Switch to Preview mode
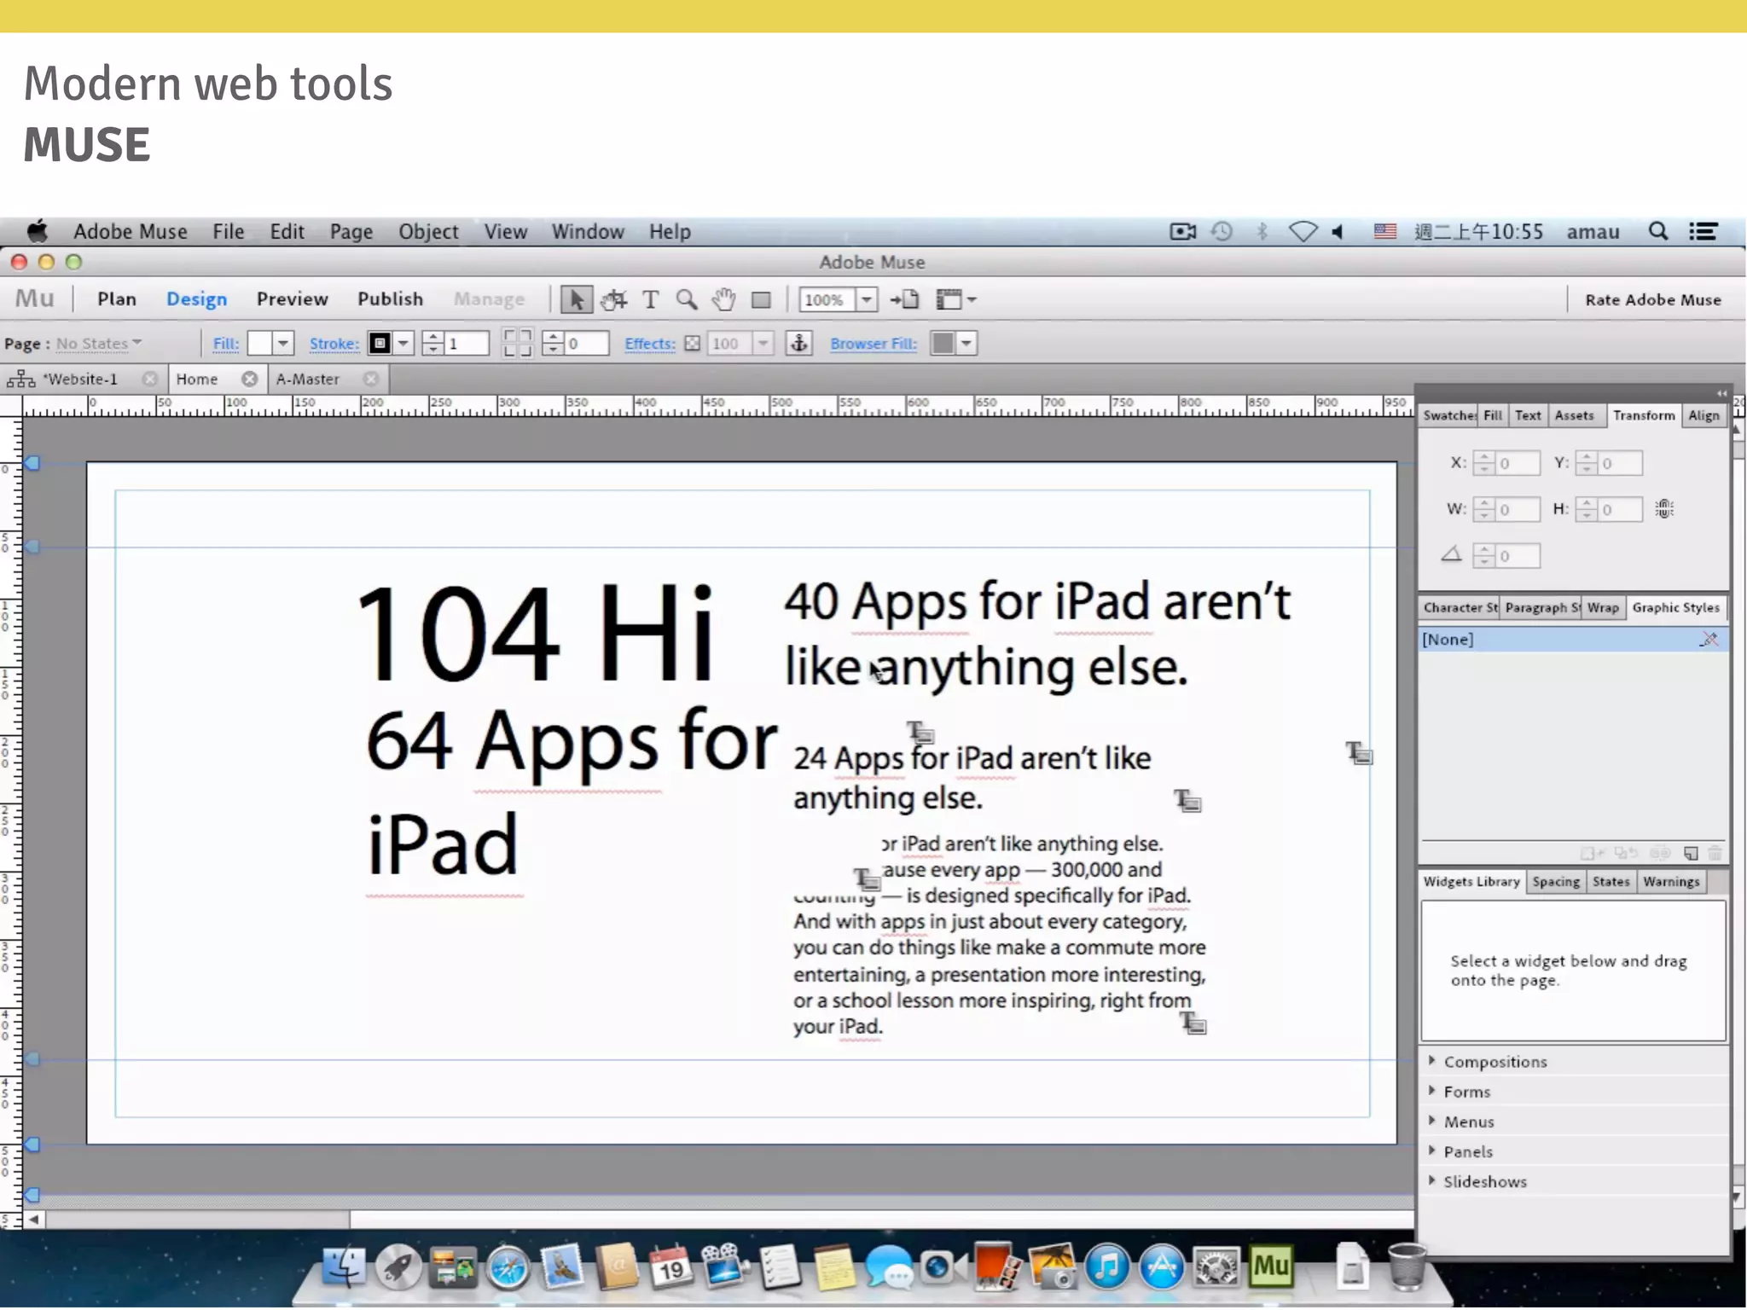 pos(292,299)
